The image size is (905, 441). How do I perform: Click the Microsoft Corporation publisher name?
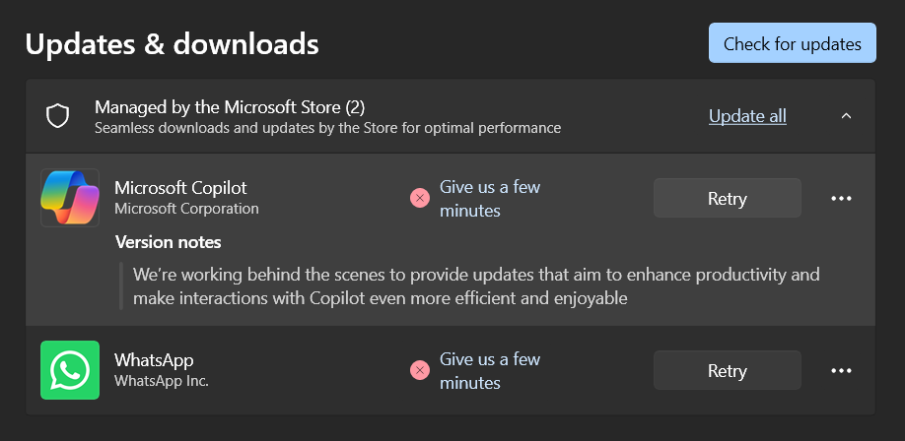(186, 209)
